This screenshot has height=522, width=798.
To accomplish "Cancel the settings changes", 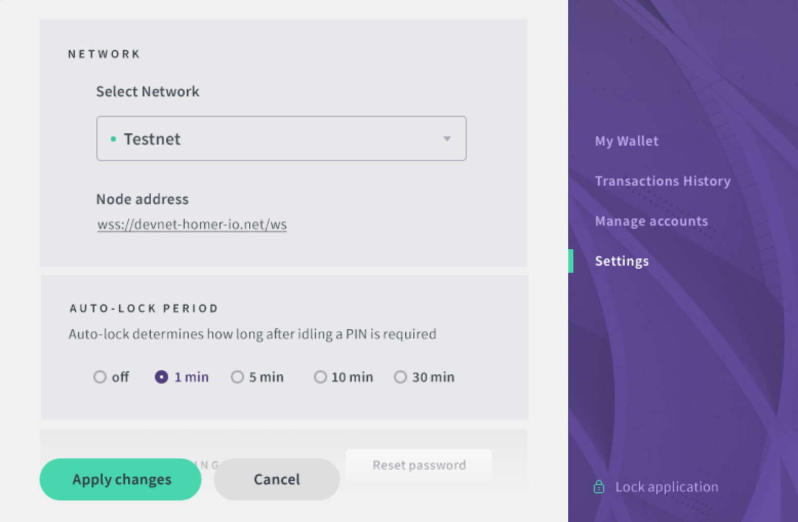I will point(277,479).
